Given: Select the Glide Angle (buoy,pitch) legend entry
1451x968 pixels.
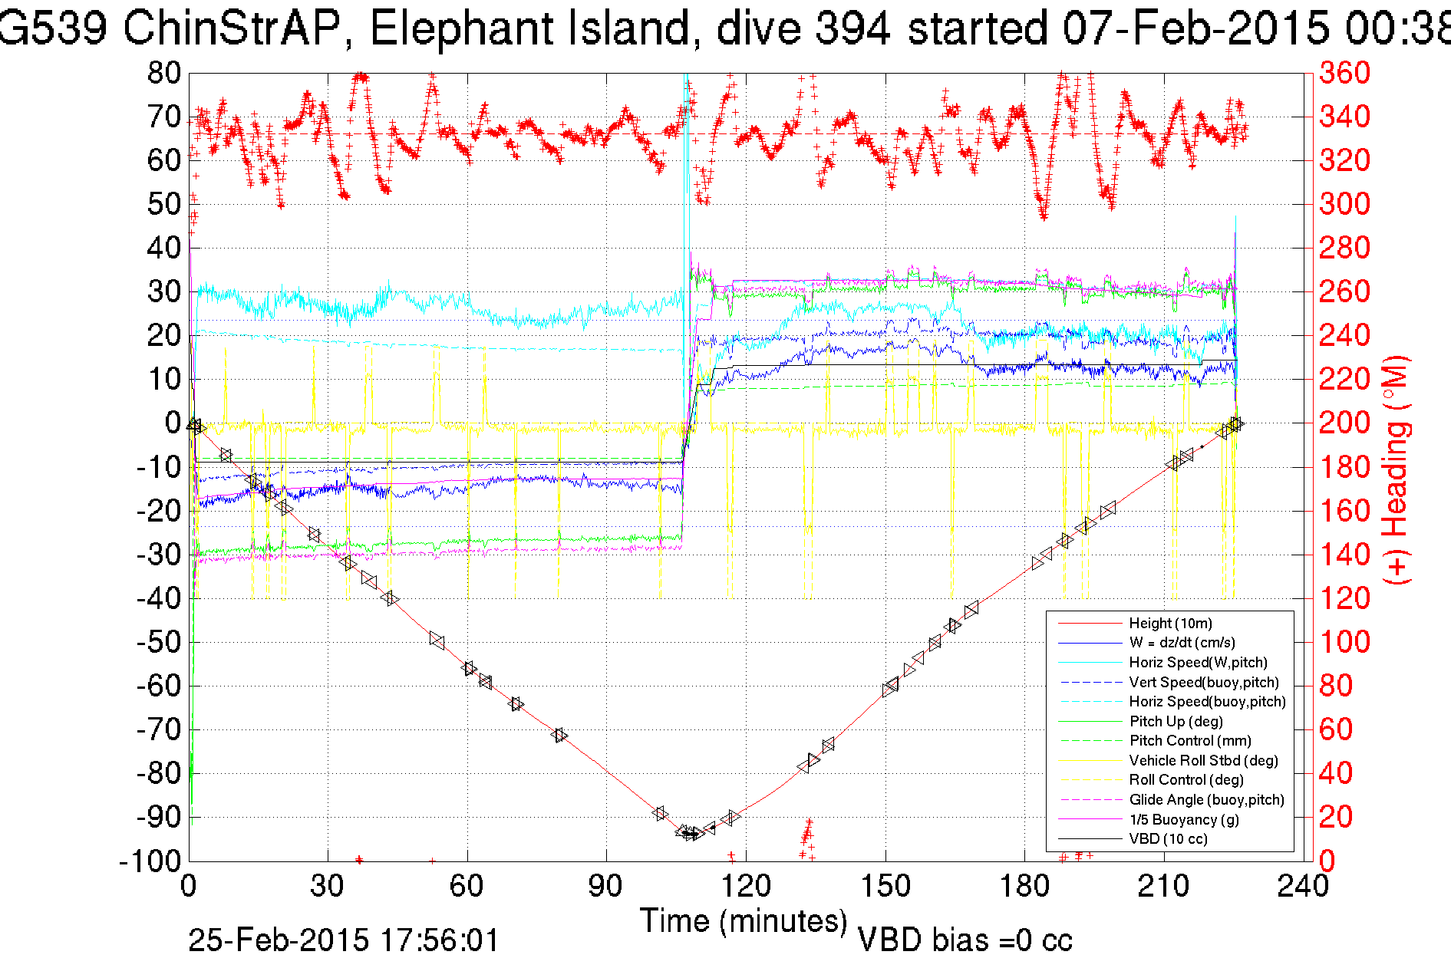Looking at the screenshot, I should pos(1206,799).
